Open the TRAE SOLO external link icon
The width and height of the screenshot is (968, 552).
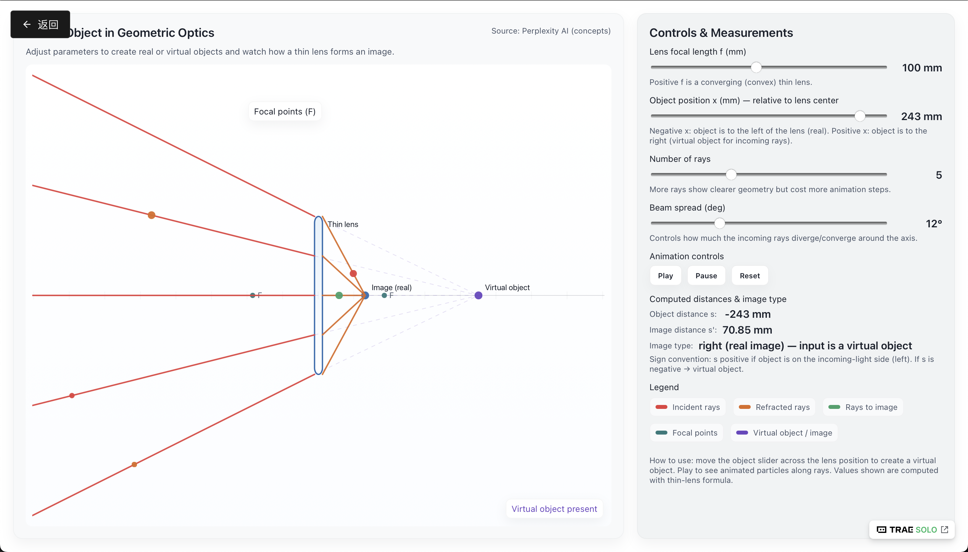[945, 530]
